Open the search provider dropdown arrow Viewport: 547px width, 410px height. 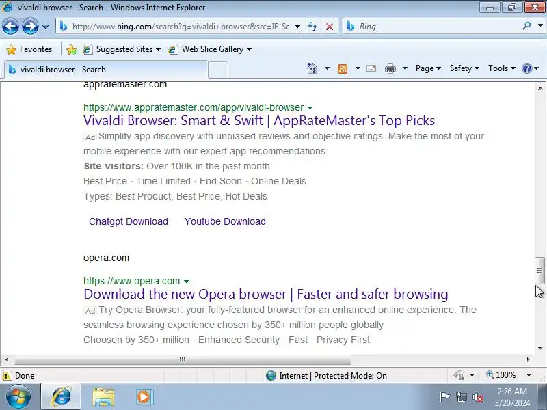pyautogui.click(x=540, y=26)
